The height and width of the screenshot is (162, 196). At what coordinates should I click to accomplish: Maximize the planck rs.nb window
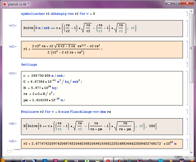pos(177,3)
